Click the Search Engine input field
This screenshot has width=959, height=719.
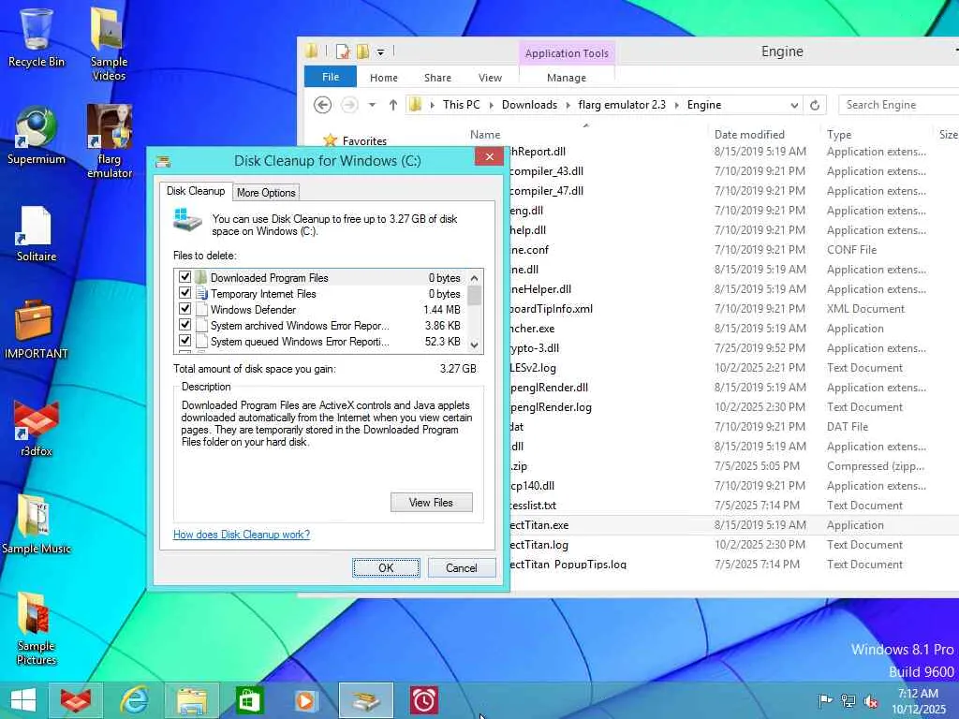(898, 105)
